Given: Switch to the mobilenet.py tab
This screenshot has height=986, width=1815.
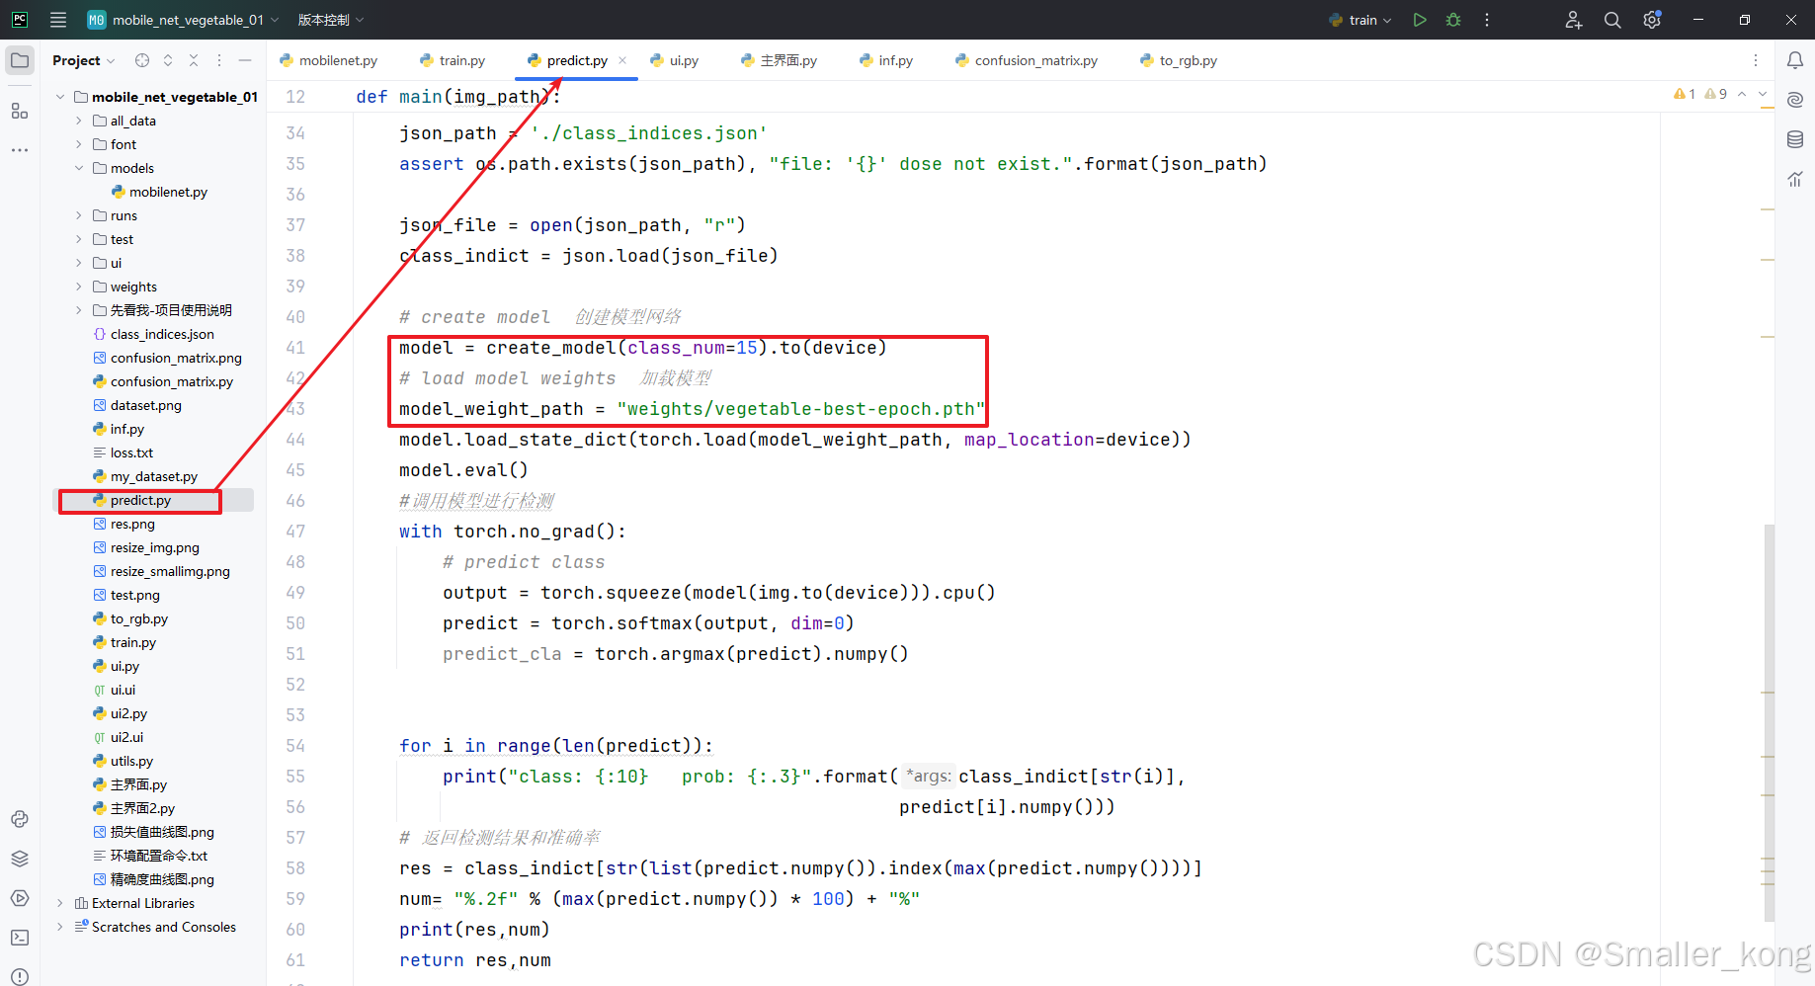Looking at the screenshot, I should (x=329, y=60).
